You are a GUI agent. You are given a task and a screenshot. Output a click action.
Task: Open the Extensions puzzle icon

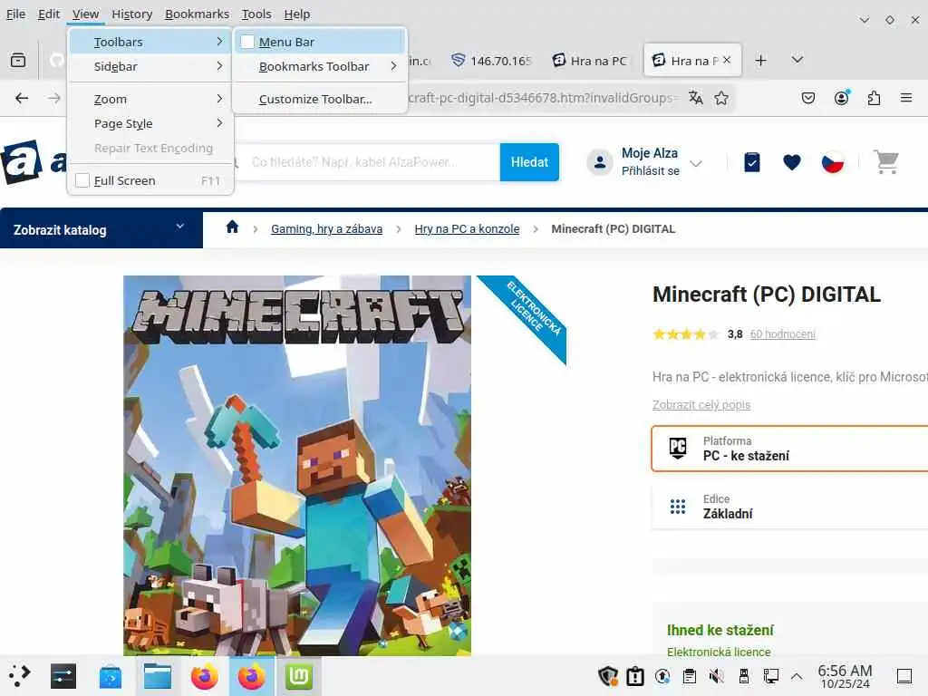[x=875, y=98]
